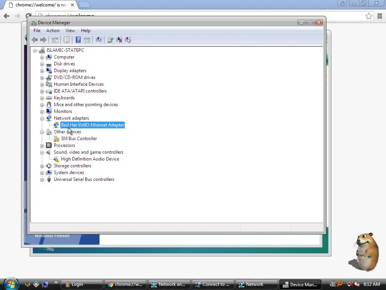This screenshot has width=386, height=290.
Task: Click the Show Desktop quick launch icon
Action: click(45, 284)
